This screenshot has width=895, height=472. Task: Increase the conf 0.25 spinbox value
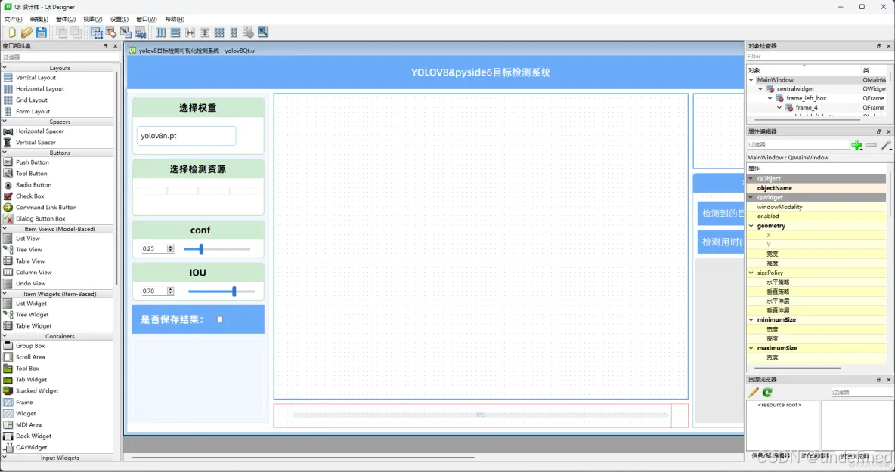click(x=170, y=247)
